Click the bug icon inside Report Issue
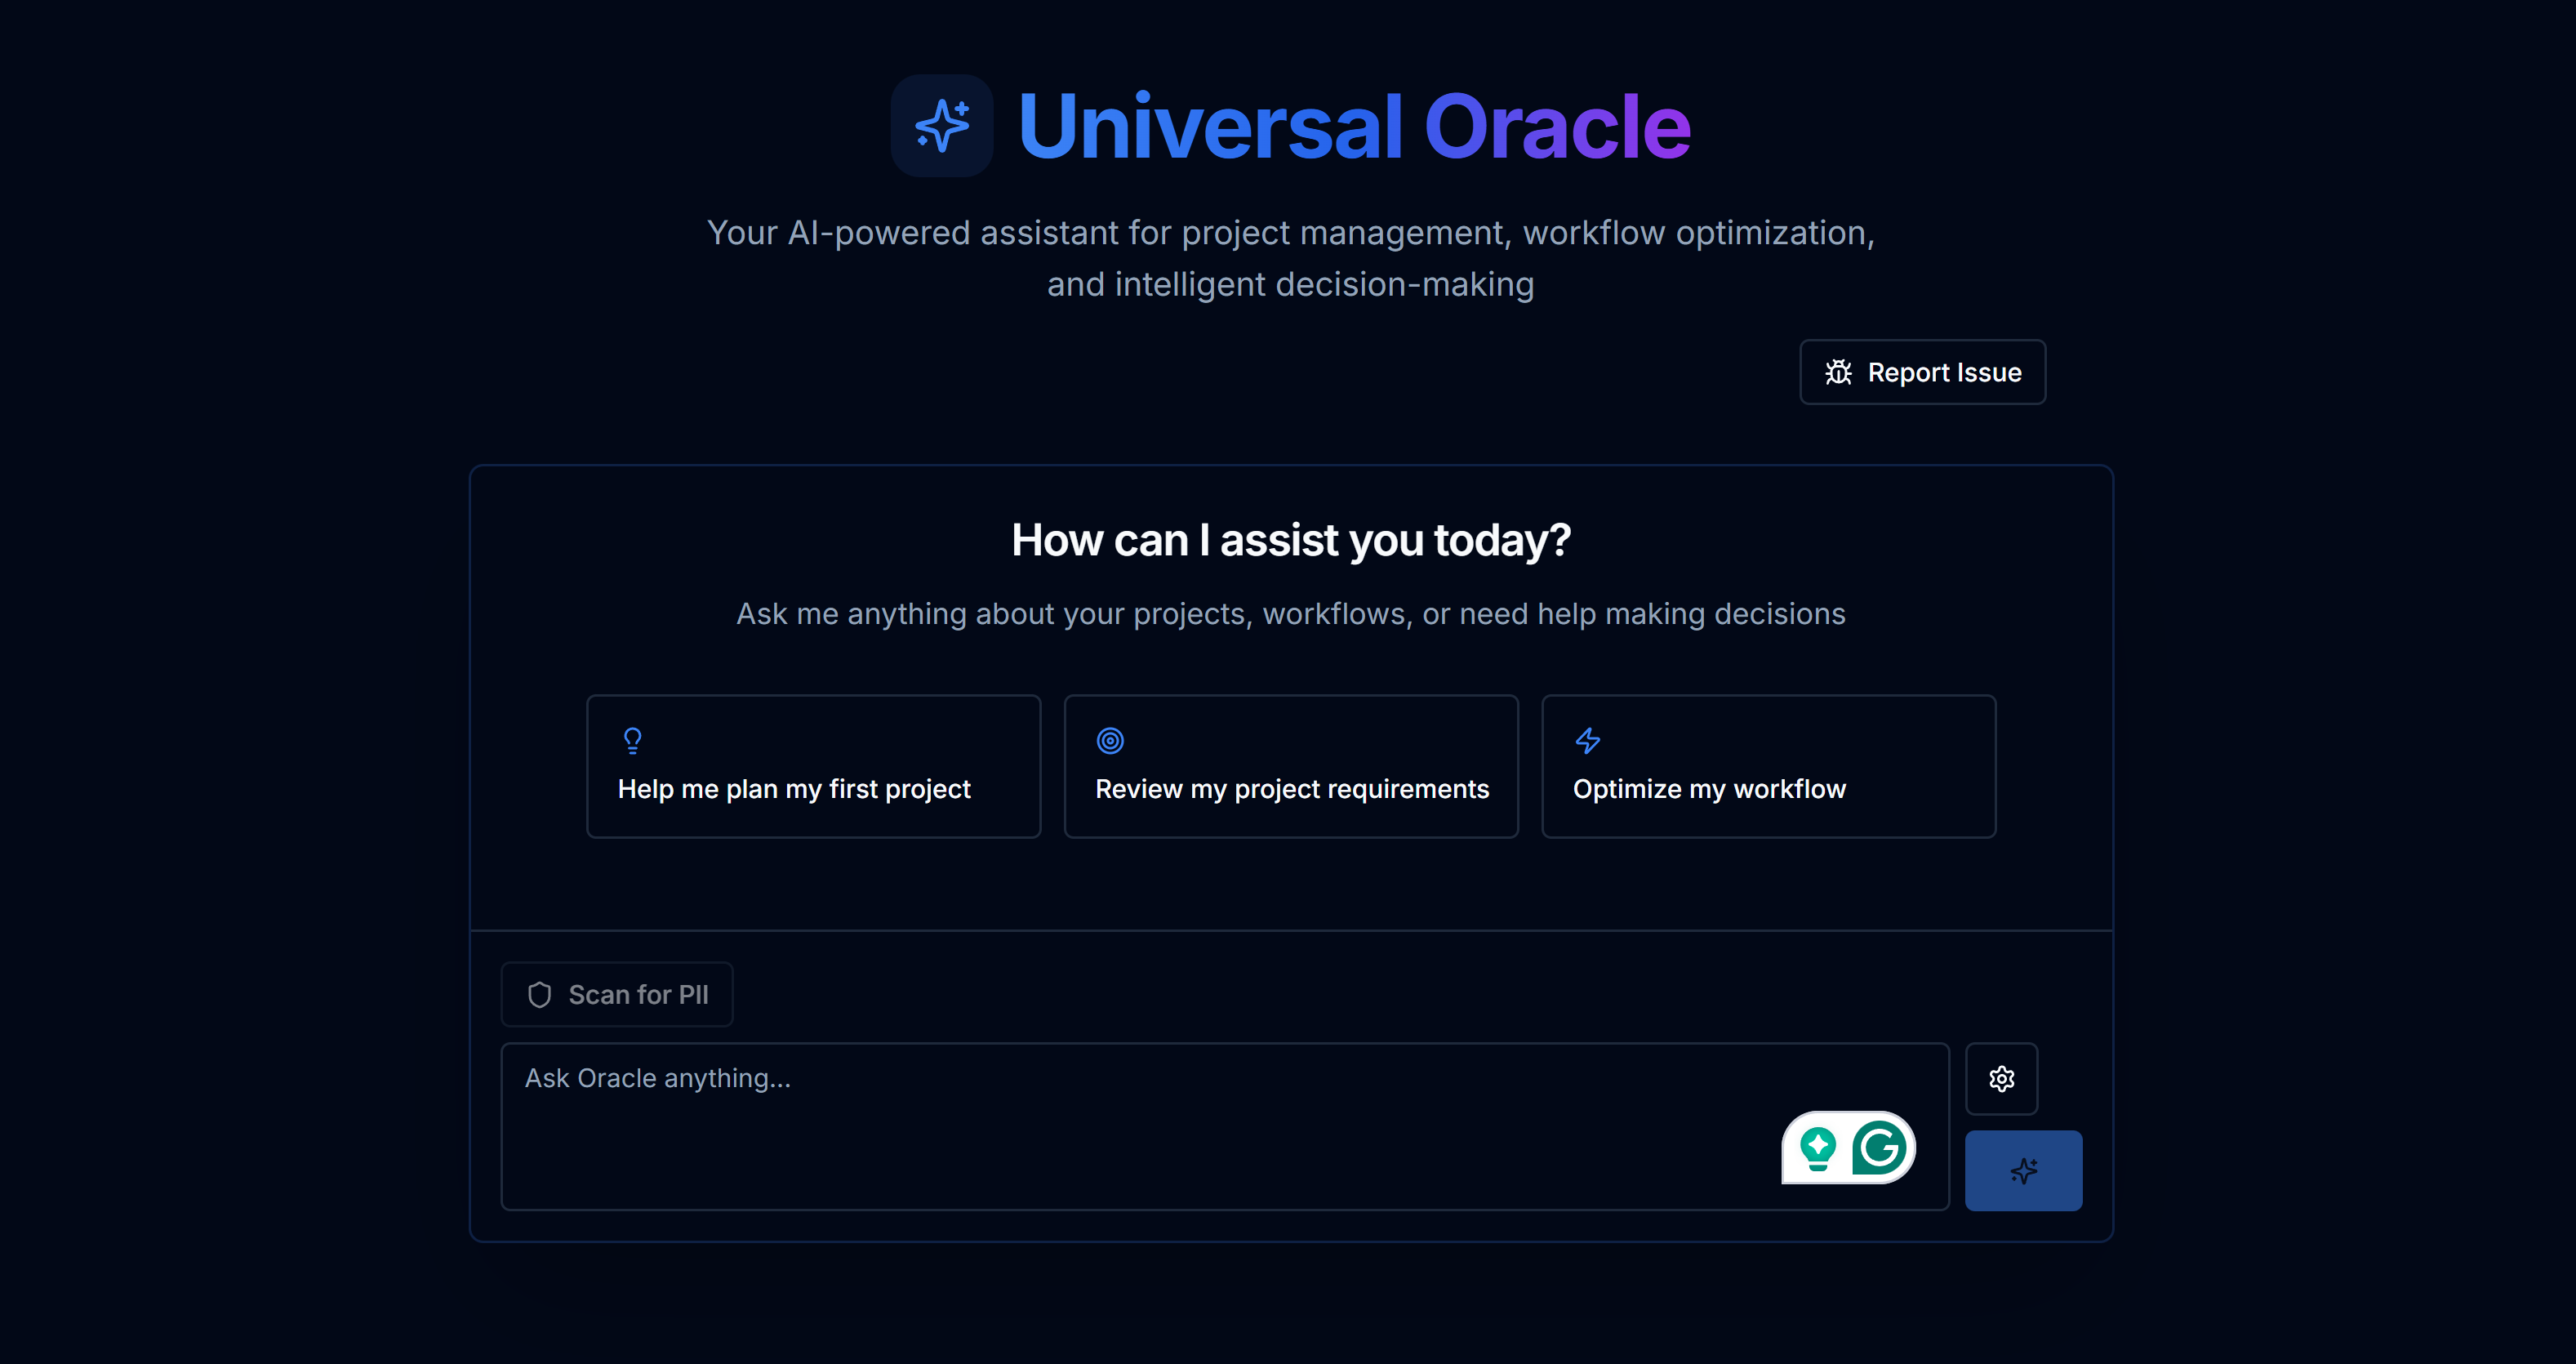 [1838, 372]
